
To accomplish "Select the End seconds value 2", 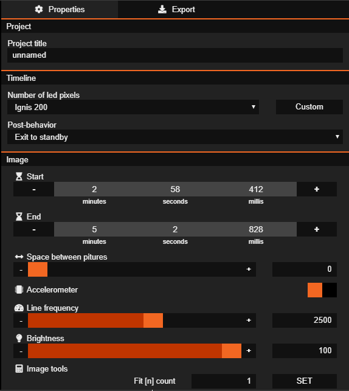I will click(x=175, y=229).
